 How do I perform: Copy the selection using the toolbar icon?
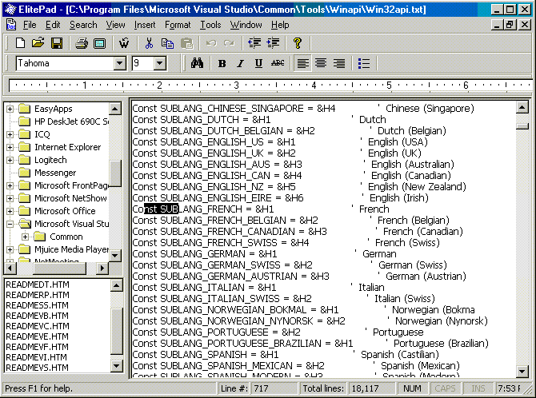click(x=167, y=43)
